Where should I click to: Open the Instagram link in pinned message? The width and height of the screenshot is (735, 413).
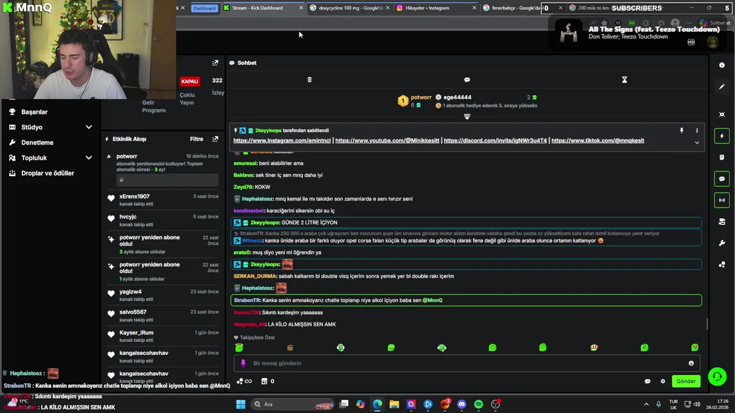pyautogui.click(x=282, y=141)
